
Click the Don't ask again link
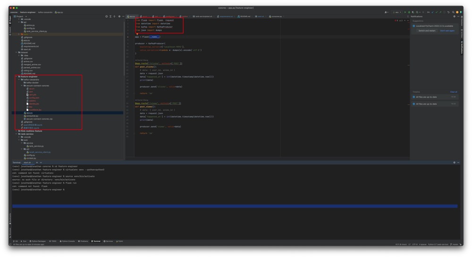click(447, 31)
